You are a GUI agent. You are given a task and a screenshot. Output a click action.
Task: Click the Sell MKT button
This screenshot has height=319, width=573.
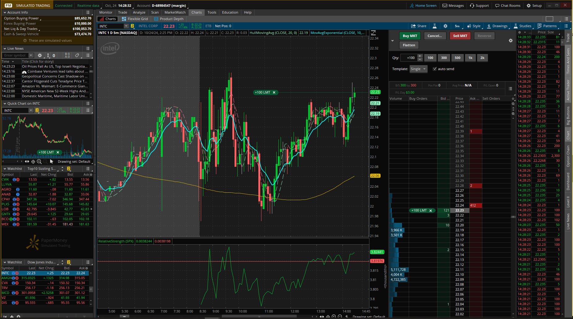click(x=460, y=36)
